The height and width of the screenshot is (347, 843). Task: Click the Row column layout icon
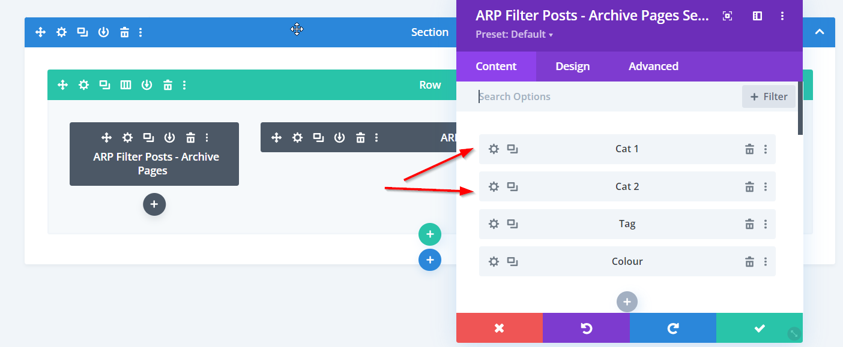pyautogui.click(x=125, y=85)
